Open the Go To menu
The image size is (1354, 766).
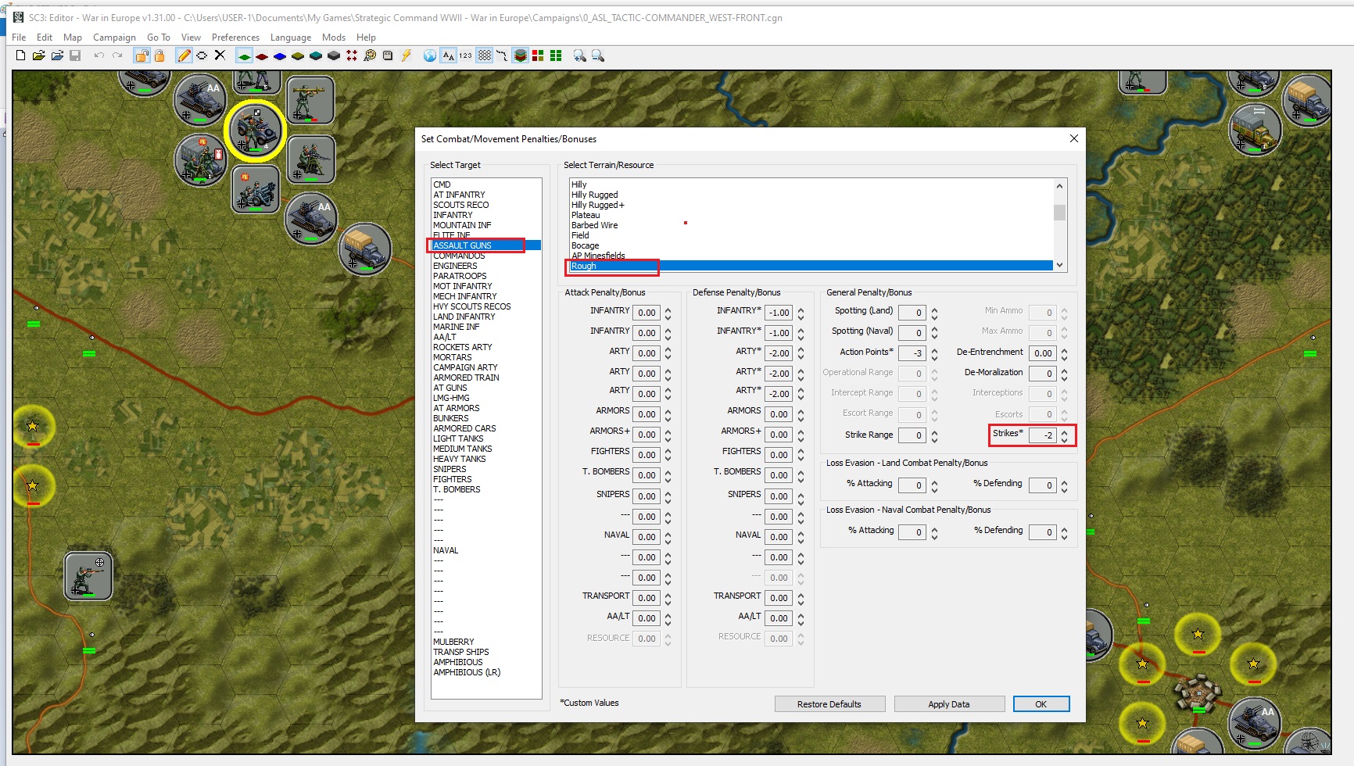point(158,38)
